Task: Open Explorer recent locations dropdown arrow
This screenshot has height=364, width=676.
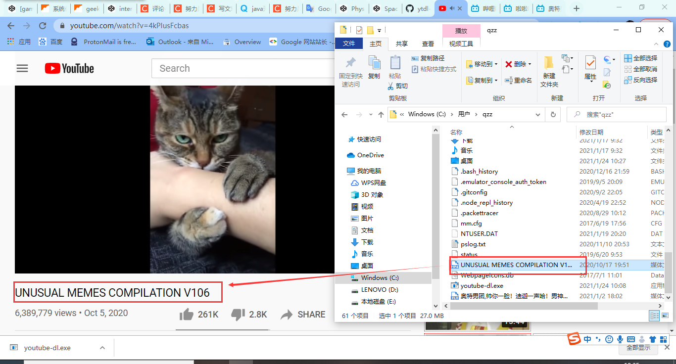Action: tap(371, 114)
